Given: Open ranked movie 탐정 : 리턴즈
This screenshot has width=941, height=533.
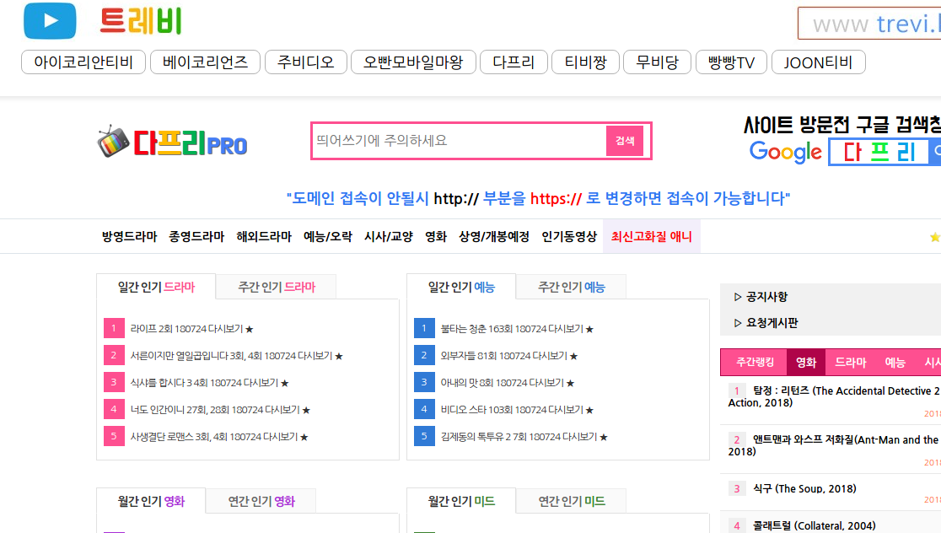Looking at the screenshot, I should tap(834, 396).
